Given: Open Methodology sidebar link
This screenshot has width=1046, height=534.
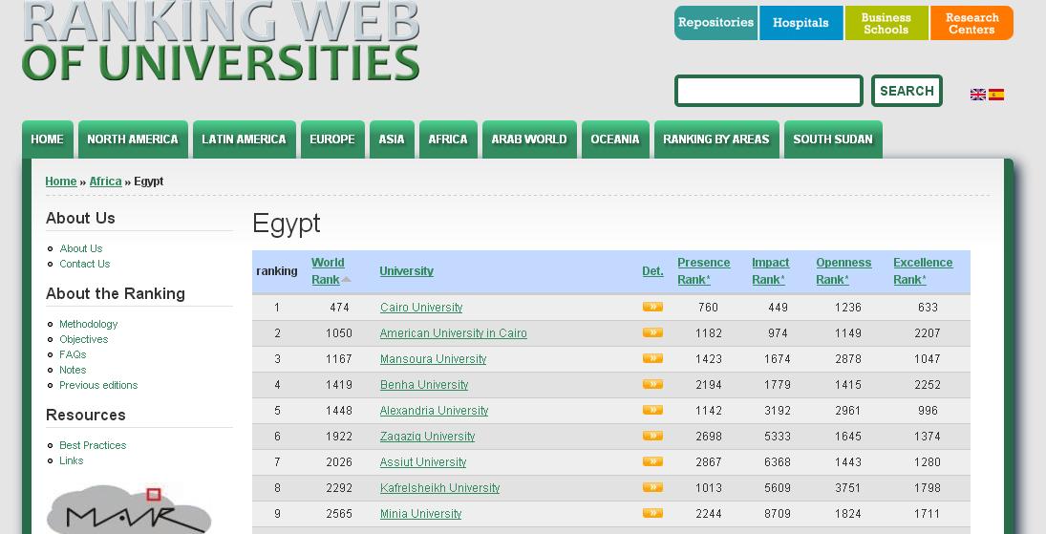Looking at the screenshot, I should 88,324.
